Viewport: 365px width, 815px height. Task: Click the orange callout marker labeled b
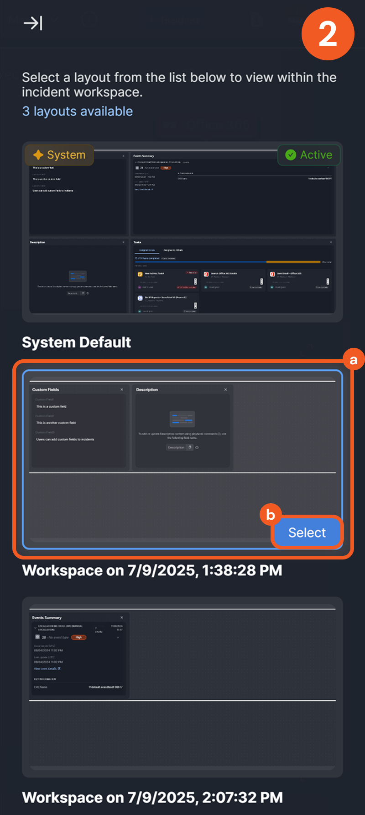[271, 515]
